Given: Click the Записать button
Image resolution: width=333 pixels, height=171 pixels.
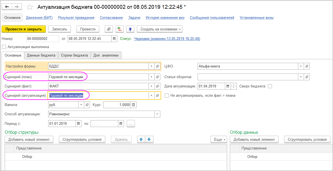Looking at the screenshot, I should [59, 29].
